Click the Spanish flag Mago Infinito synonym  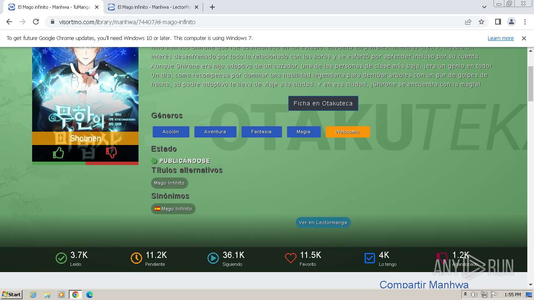173,209
